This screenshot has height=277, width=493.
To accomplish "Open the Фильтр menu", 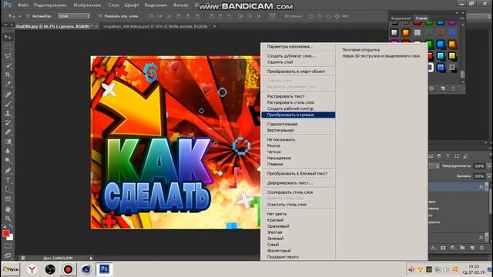I will (x=180, y=5).
